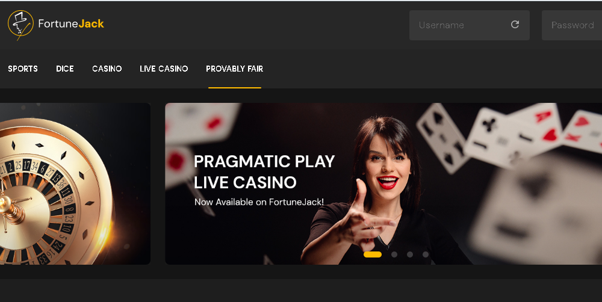Open the CASINO tab

point(107,69)
